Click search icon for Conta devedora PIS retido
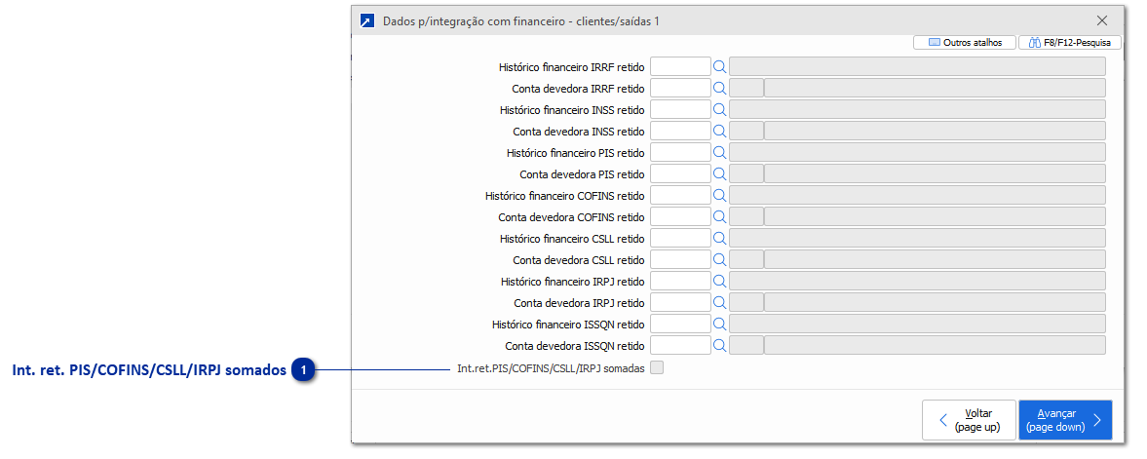 coord(720,174)
